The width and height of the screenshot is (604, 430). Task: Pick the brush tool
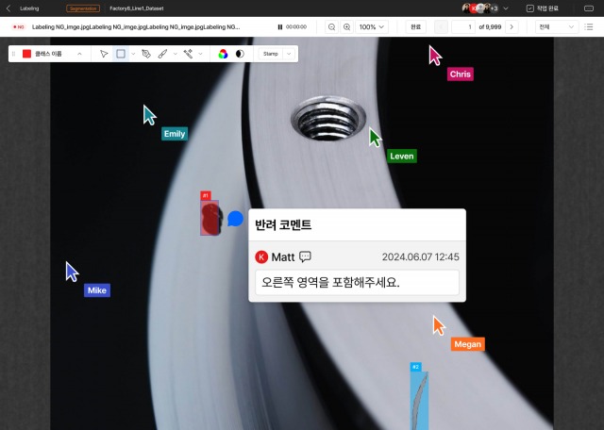(x=163, y=54)
